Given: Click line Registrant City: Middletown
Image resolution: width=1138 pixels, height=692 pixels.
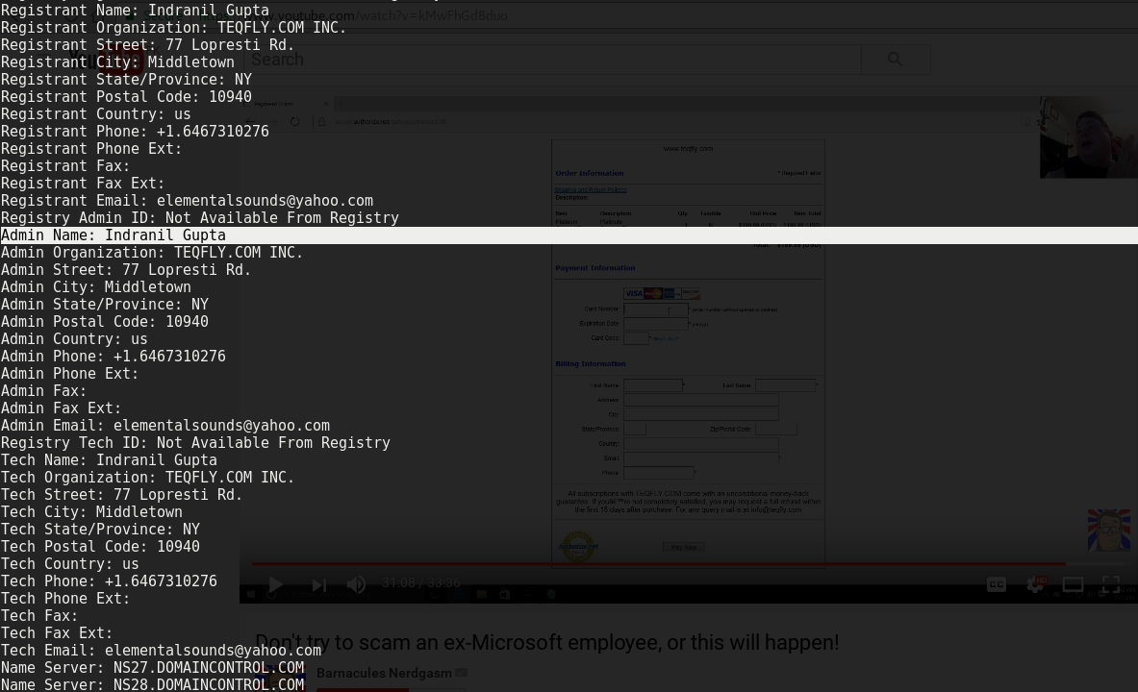Looking at the screenshot, I should [x=117, y=62].
